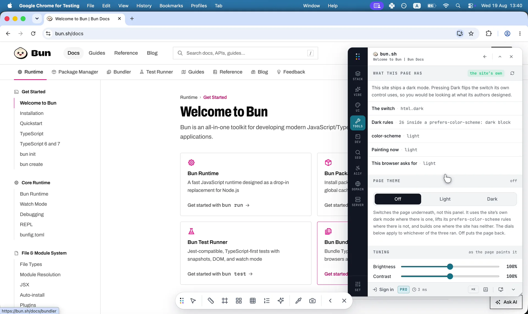Select the four-squares layout tool

239,301
